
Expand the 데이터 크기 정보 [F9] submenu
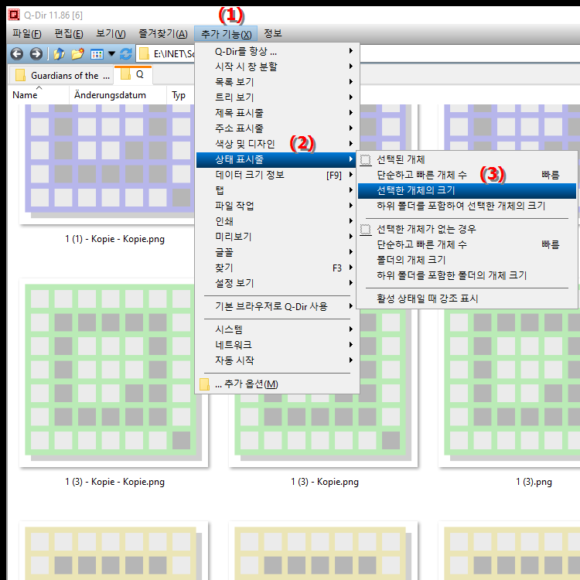click(x=278, y=175)
